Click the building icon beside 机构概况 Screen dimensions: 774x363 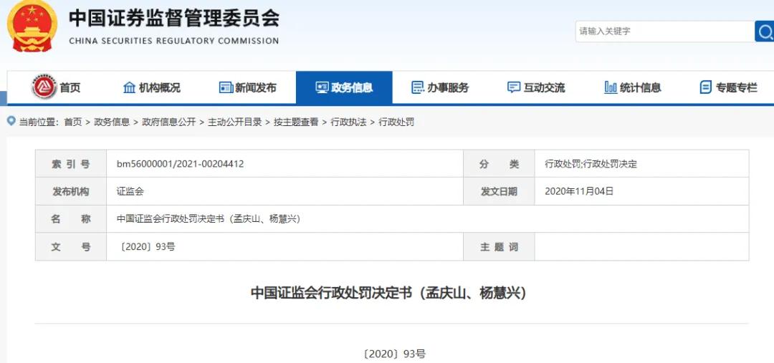[129, 88]
